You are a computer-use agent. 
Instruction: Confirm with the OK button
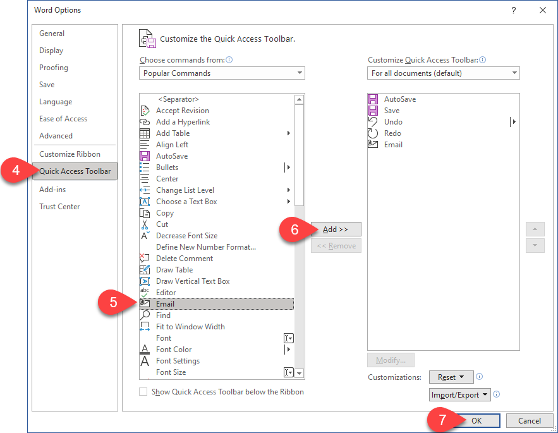tap(476, 421)
